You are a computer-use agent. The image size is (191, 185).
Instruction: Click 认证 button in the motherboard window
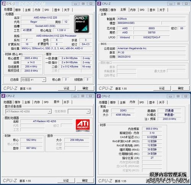coord(162,88)
